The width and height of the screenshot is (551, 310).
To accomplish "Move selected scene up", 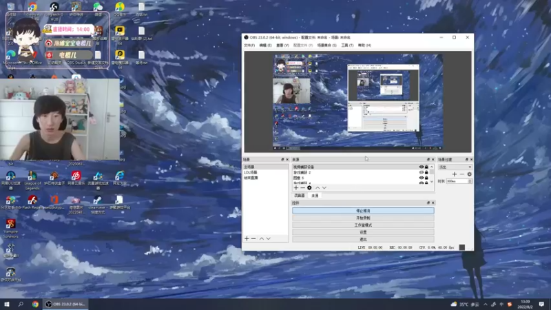I will click(262, 238).
